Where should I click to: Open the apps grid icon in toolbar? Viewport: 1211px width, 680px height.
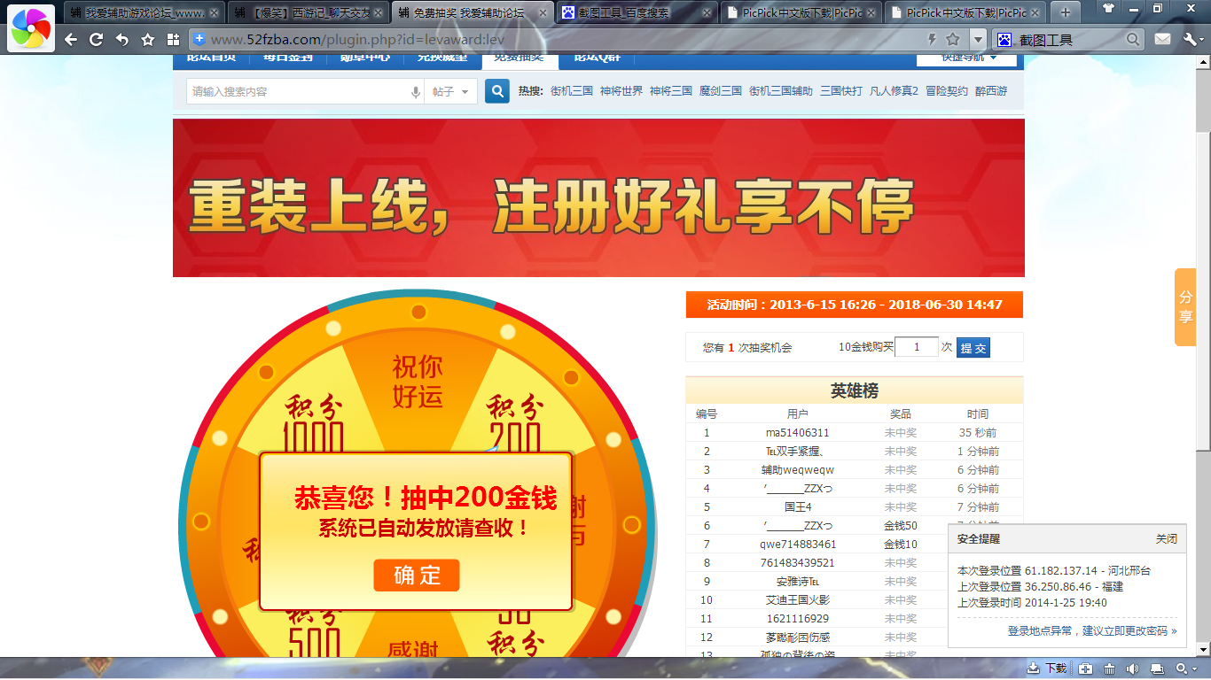174,40
